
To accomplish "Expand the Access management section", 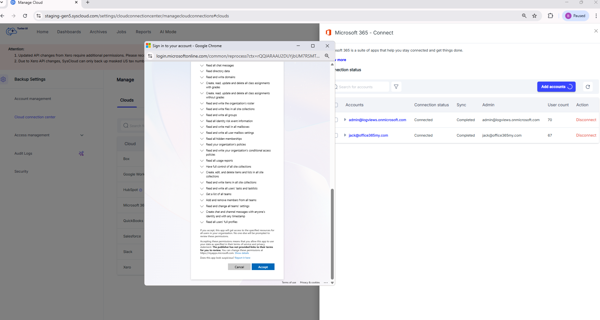I will (x=82, y=135).
